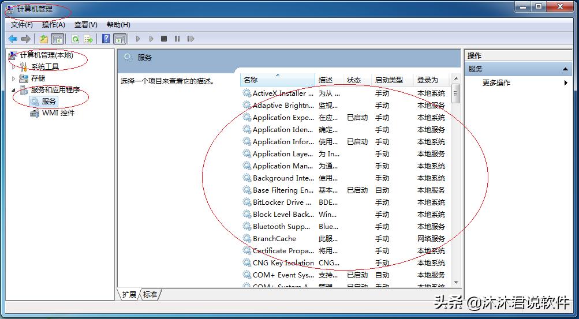Click the ActiveX Installer gear icon

click(x=246, y=93)
